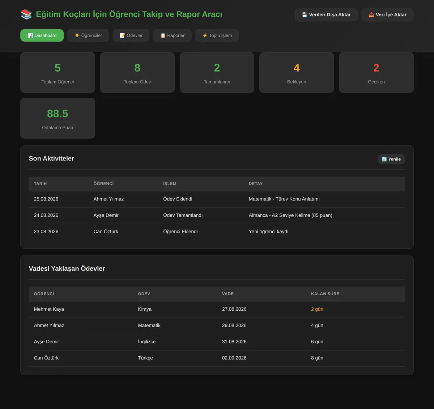Click the due date 02.09.2026

click(234, 358)
